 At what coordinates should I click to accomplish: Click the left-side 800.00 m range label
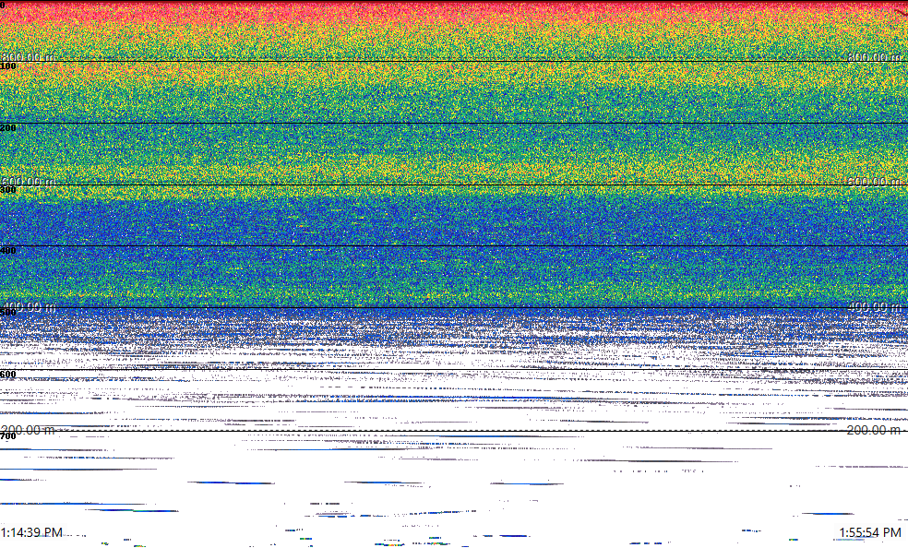29,56
